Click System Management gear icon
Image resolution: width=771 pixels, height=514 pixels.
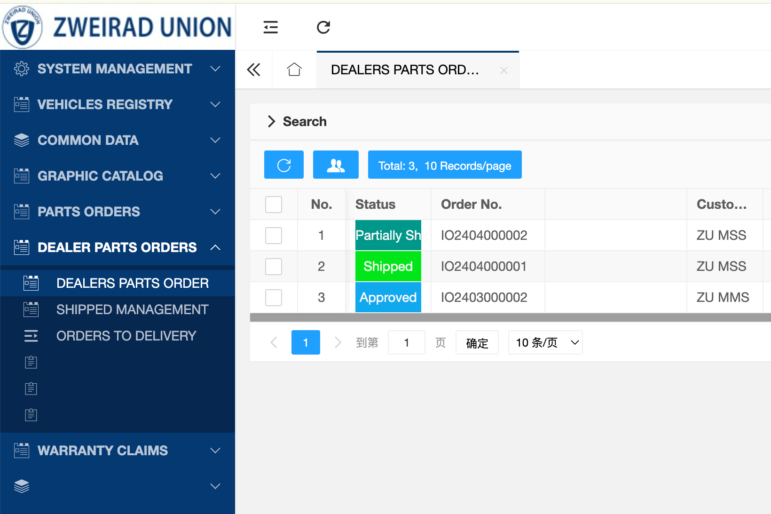[x=22, y=69]
